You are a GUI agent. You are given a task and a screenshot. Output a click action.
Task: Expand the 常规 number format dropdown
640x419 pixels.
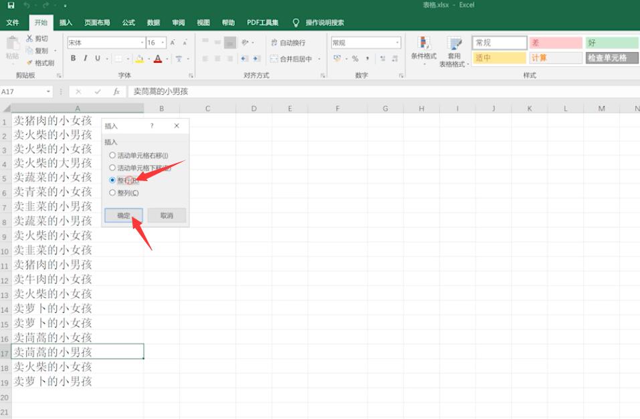click(x=397, y=42)
